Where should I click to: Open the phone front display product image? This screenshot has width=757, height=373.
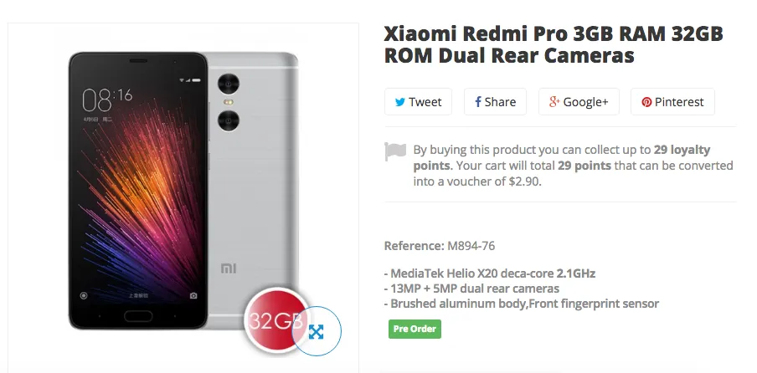click(x=138, y=191)
